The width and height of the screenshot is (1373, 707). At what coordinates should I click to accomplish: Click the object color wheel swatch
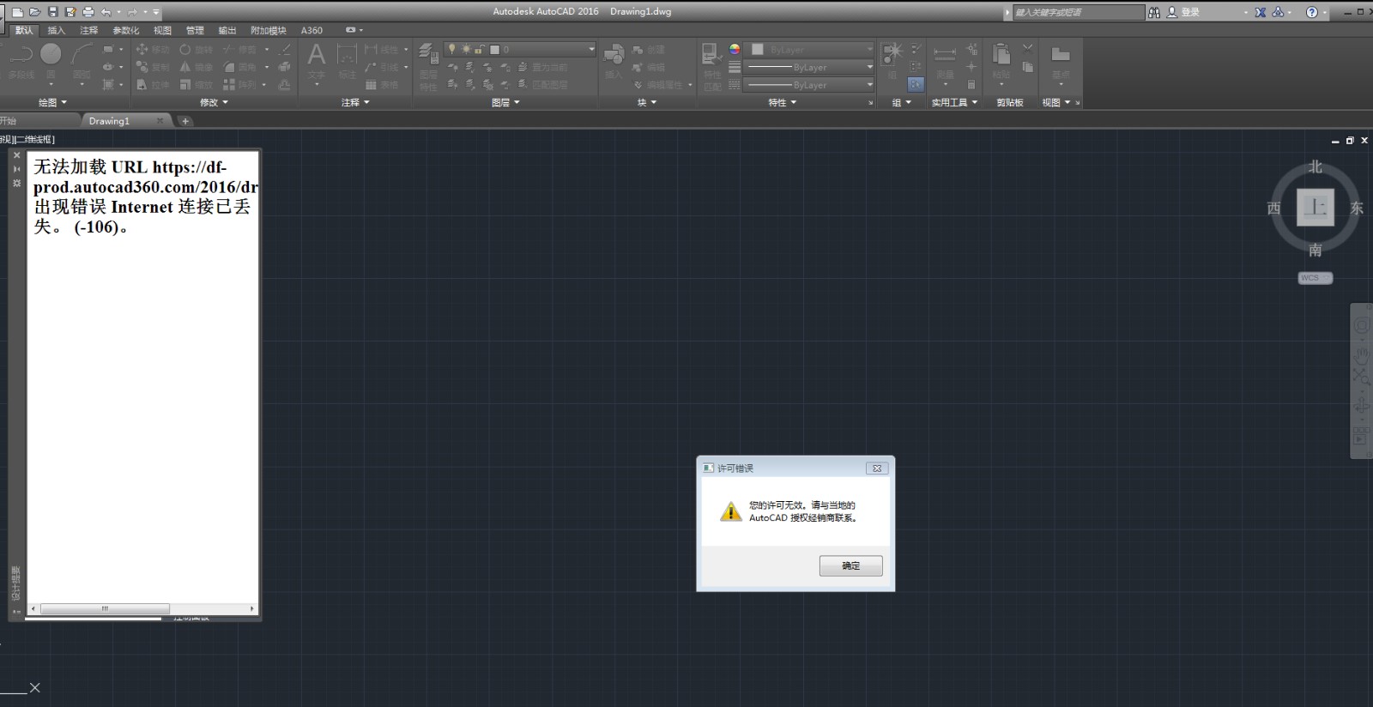tap(735, 50)
